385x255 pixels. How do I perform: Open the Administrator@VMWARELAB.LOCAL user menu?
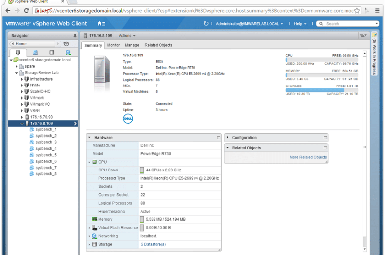(249, 24)
